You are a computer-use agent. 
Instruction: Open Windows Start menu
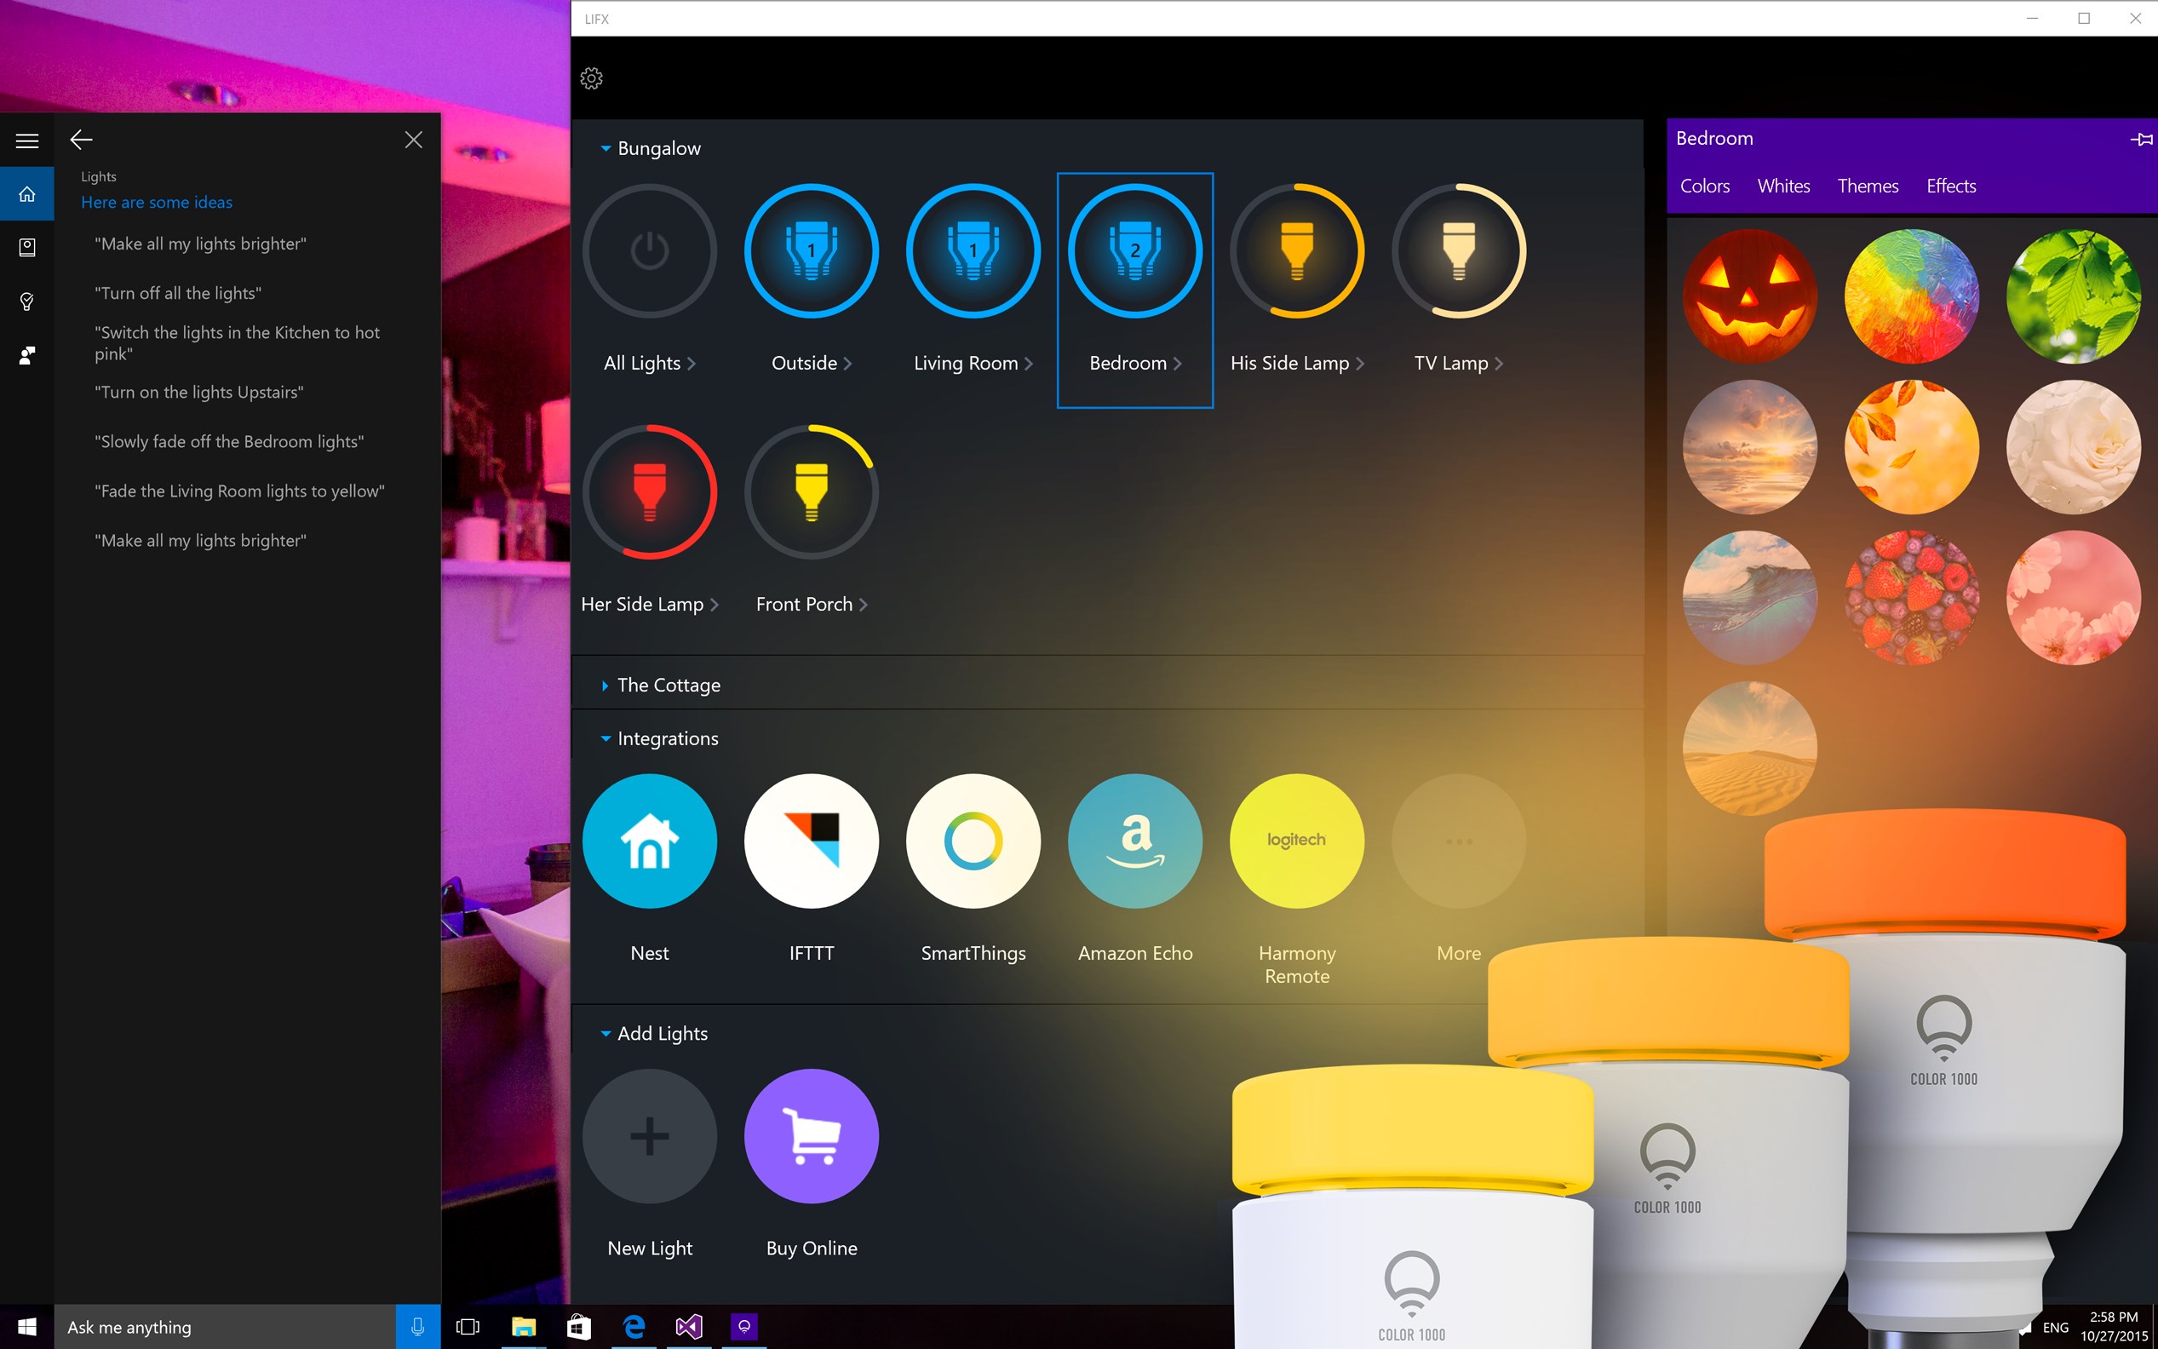tap(26, 1327)
